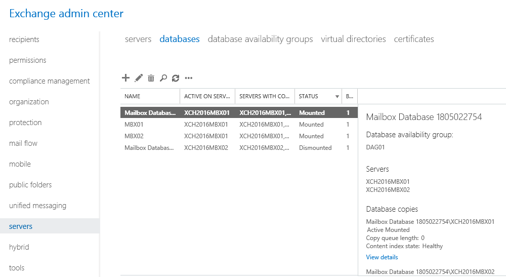Viewport: 506px width, 277px height.
Task: Open the certificates tab
Action: [x=414, y=39]
